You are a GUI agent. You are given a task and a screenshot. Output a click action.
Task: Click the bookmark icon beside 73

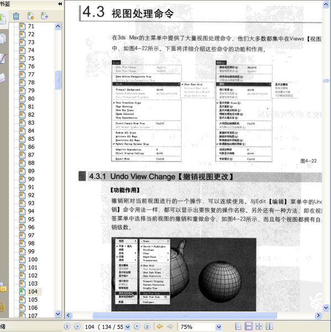[22, 42]
